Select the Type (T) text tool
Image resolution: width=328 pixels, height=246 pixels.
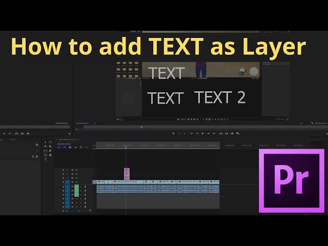tap(46, 159)
